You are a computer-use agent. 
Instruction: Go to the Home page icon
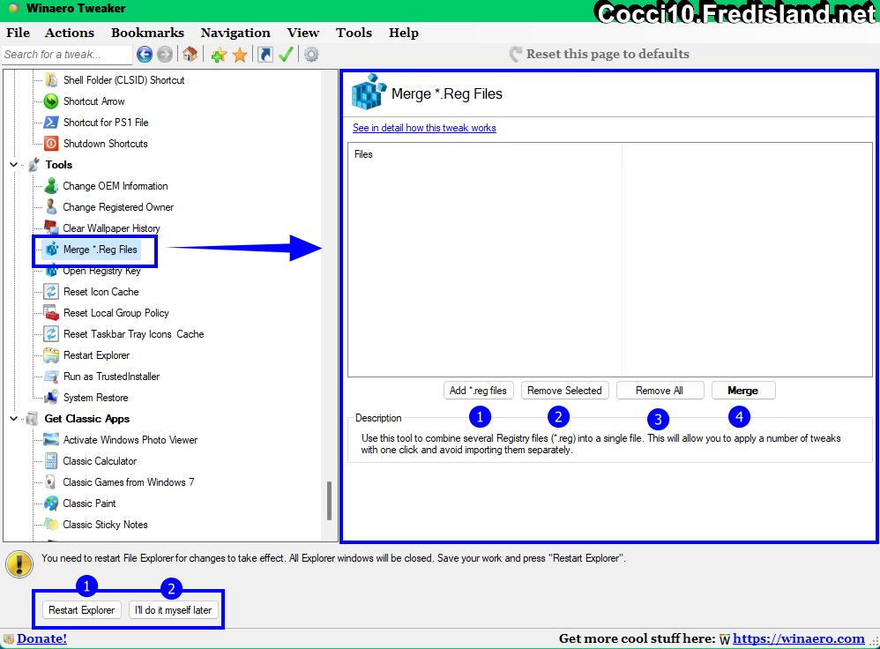[190, 55]
